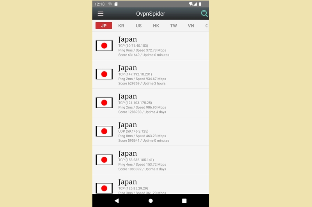
Task: Select the JP country tab
Action: pyautogui.click(x=104, y=26)
